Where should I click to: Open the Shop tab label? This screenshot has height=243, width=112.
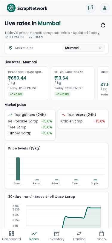(102, 239)
